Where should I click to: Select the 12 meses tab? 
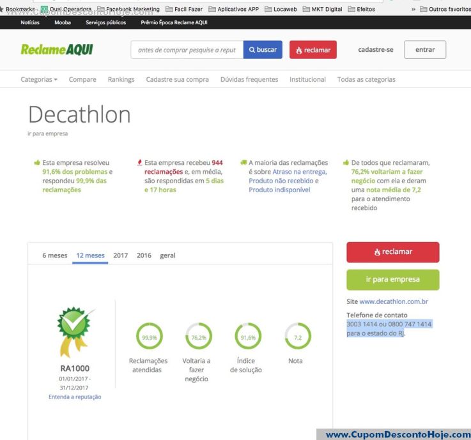[x=90, y=255]
